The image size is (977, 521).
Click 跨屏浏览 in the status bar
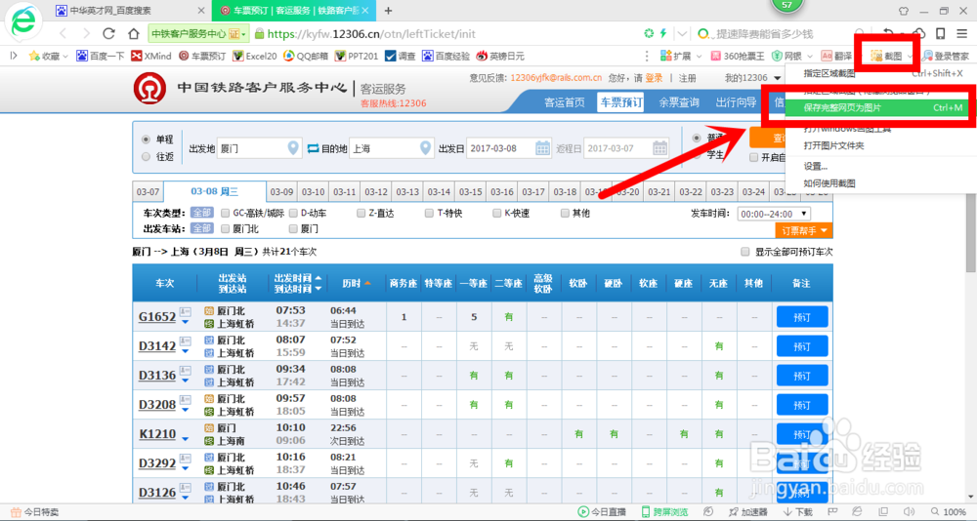pyautogui.click(x=664, y=511)
